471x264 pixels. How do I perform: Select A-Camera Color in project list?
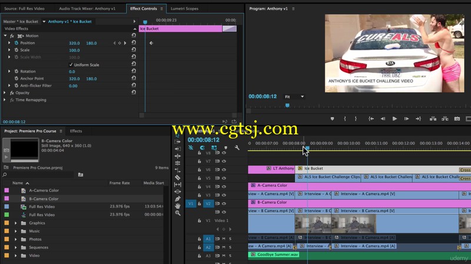pos(44,190)
